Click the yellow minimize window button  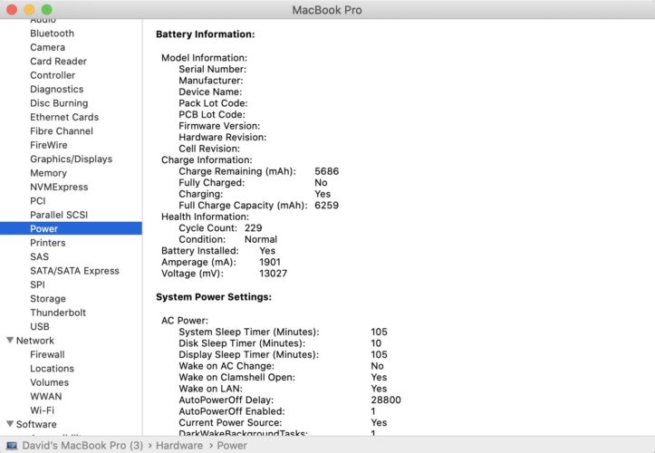[29, 9]
